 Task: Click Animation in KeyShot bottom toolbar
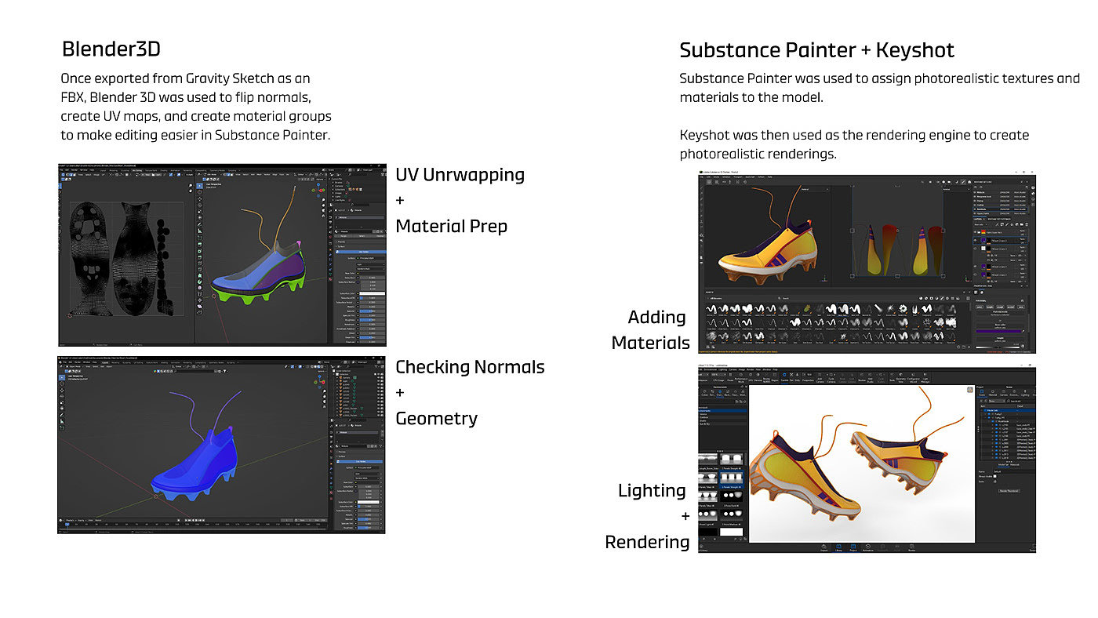coord(867,547)
